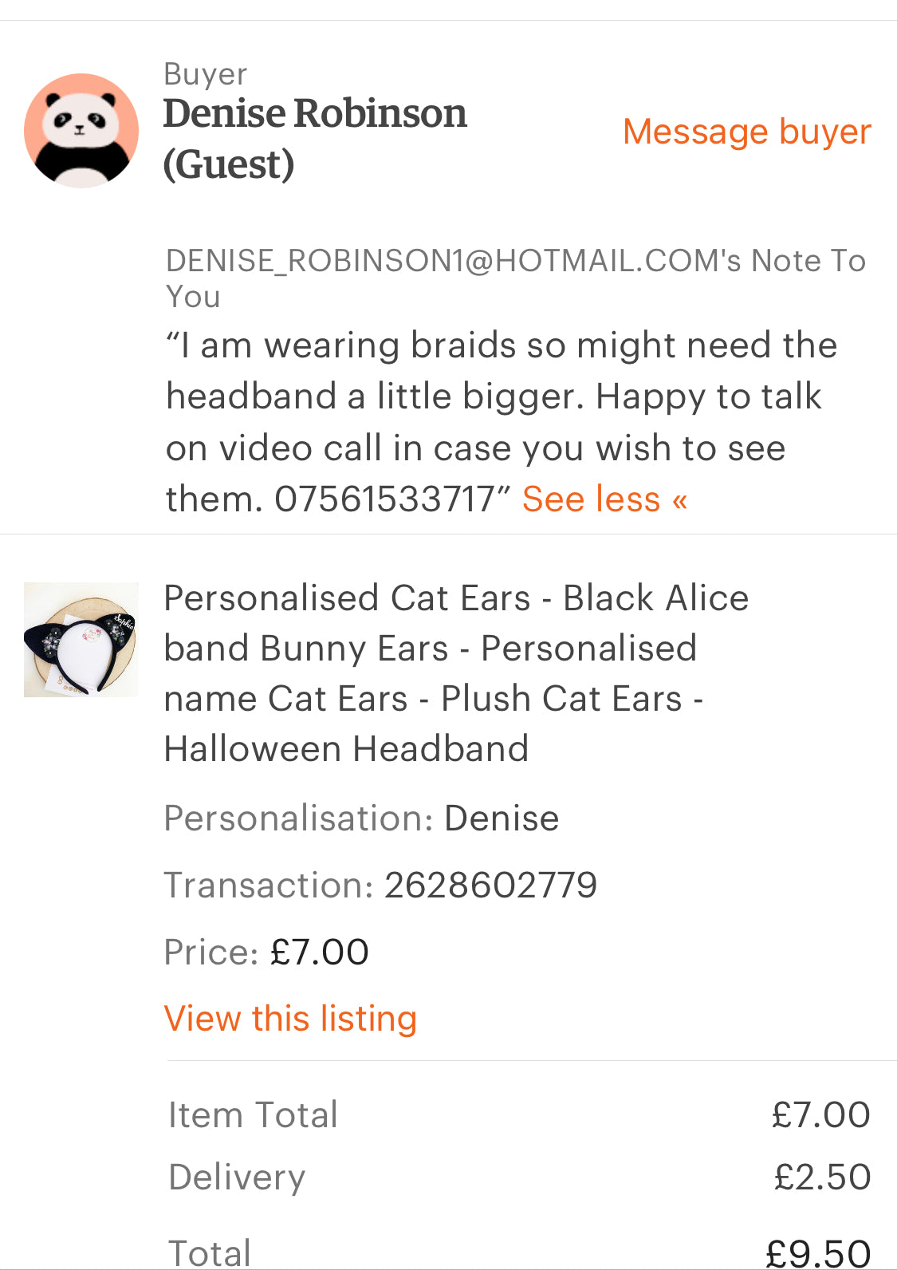Click the buyer's panda avatar

[81, 131]
